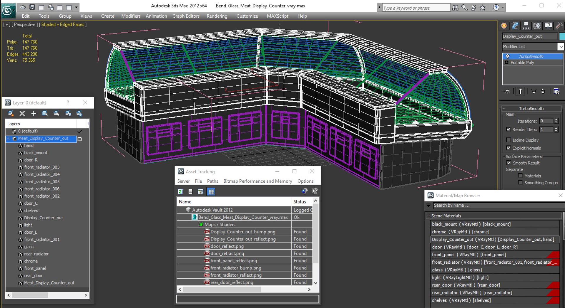Toggle the Render Iters checkbox
565x308 pixels.
[x=508, y=129]
